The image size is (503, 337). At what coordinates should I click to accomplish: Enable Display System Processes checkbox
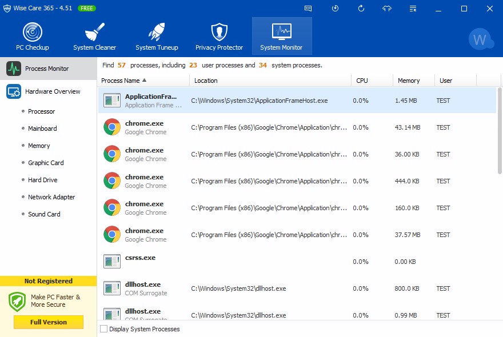103,329
